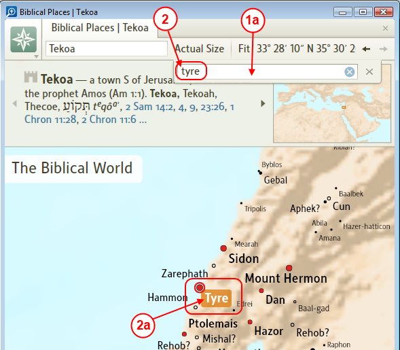Screen dimensions: 400x350
Task: Click the Fit zoom button
Action: [x=244, y=48]
